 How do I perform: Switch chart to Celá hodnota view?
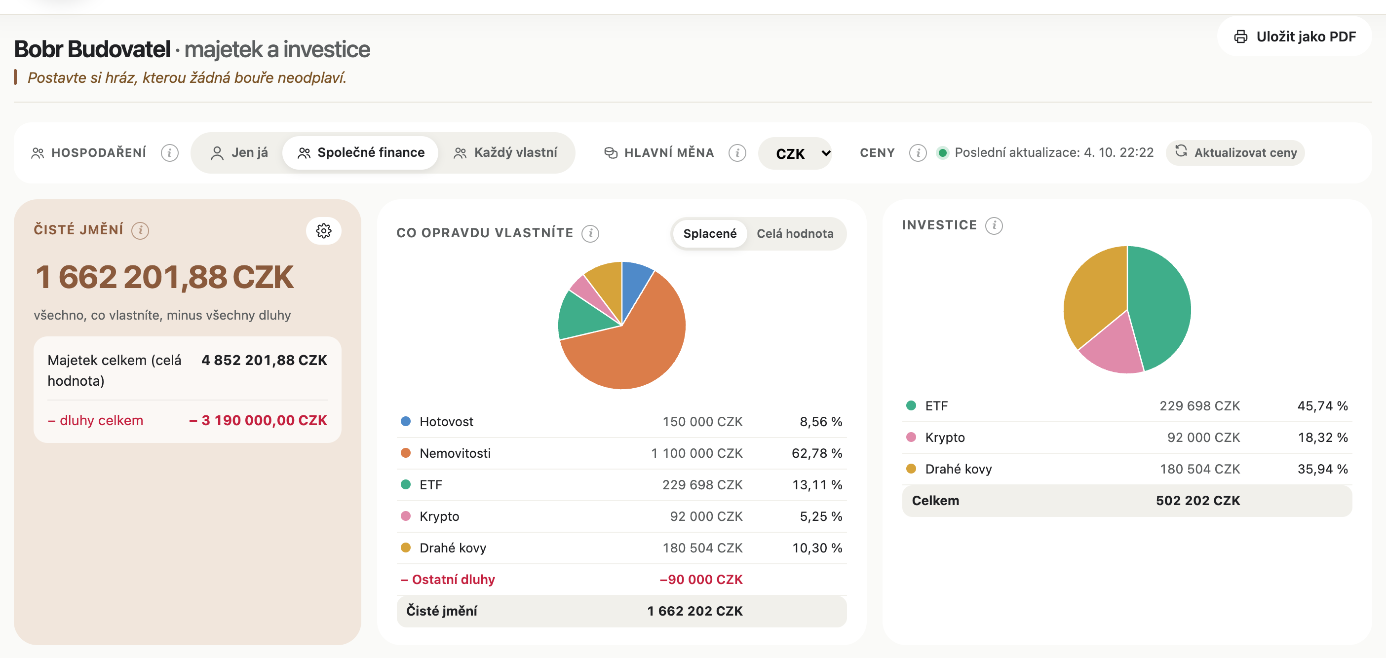[x=795, y=233]
